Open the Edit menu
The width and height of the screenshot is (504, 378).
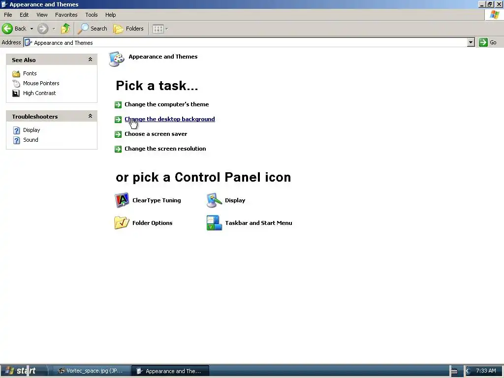(x=24, y=15)
